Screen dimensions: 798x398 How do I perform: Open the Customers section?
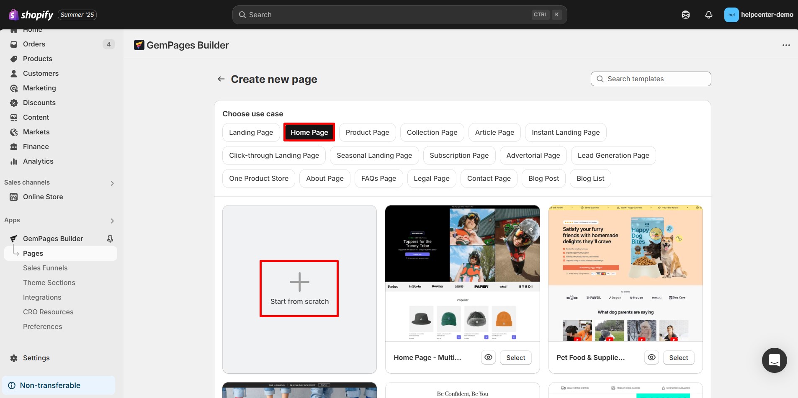click(x=41, y=73)
